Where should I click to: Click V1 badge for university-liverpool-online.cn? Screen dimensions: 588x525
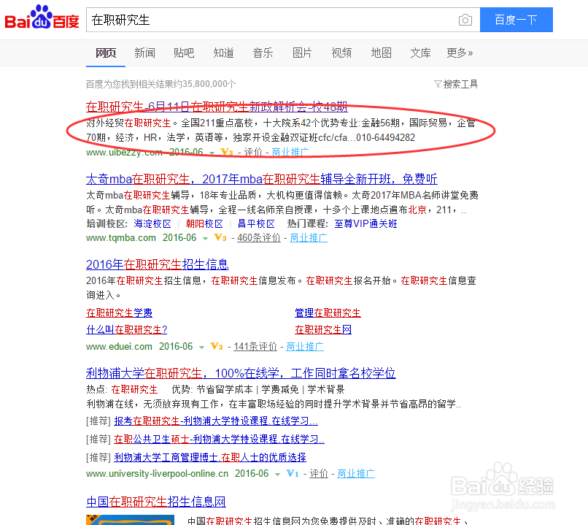point(293,474)
